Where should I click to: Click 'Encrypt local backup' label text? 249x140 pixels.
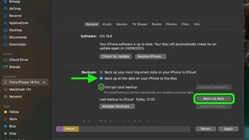121,87
